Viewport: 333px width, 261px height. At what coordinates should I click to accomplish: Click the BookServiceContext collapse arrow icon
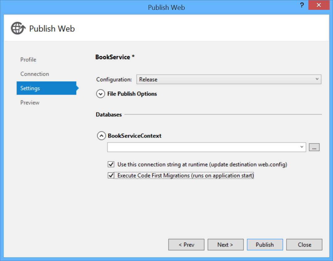101,135
